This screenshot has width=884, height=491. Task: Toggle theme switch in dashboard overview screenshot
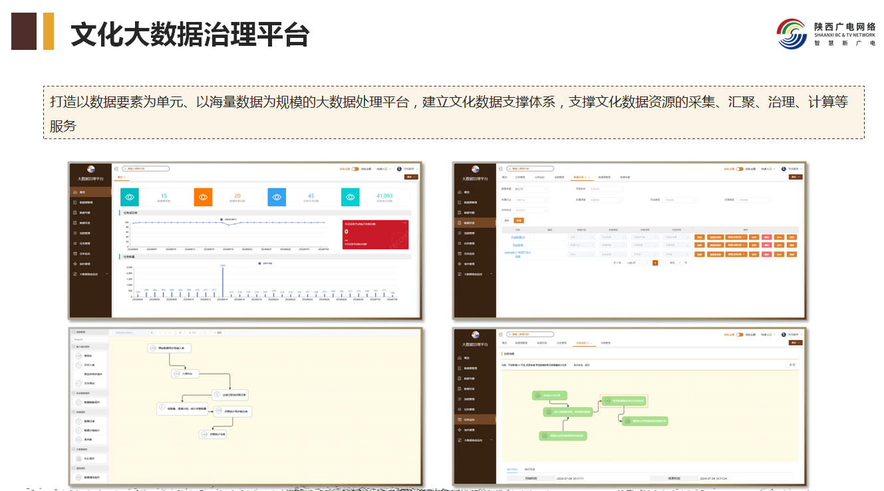[x=355, y=169]
